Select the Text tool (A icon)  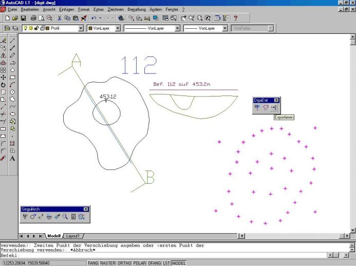tap(12, 158)
